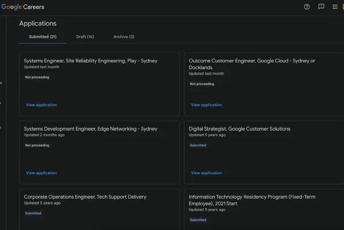The height and width of the screenshot is (230, 344).
Task: Click the Systems Engineer, Site Reliability Engineering title
Action: tap(91, 61)
